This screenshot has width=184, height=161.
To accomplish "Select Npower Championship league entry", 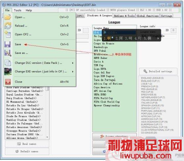I will click(107, 105).
